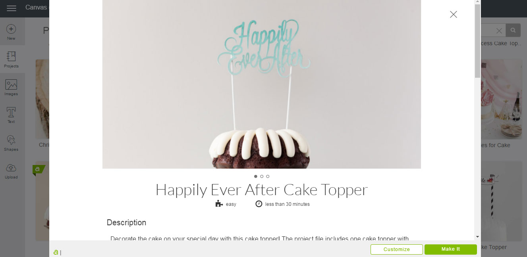Close the project details dialog

click(453, 14)
